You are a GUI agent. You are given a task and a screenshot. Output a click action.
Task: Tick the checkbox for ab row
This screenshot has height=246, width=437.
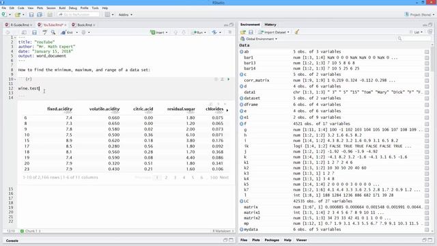pyautogui.click(x=427, y=52)
